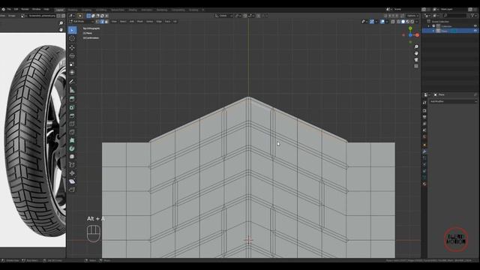Open the Edit Mode dropdown

tap(82, 22)
